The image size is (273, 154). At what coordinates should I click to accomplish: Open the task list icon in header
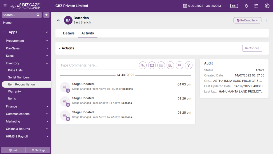tap(256, 6)
